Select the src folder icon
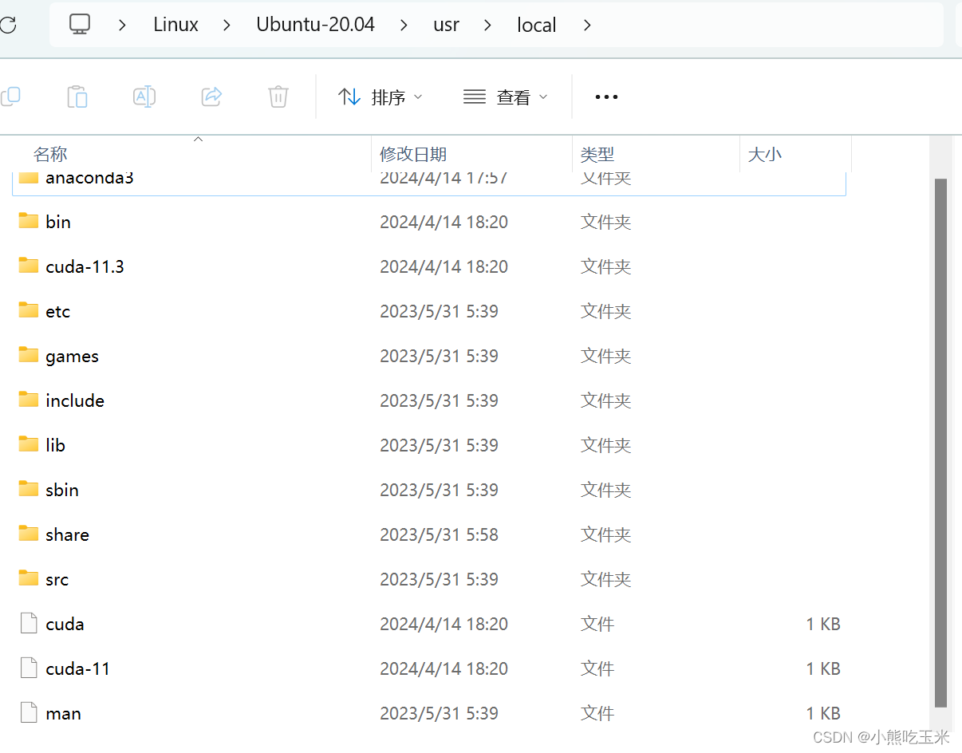Screen dimensions: 962x753 pos(29,578)
